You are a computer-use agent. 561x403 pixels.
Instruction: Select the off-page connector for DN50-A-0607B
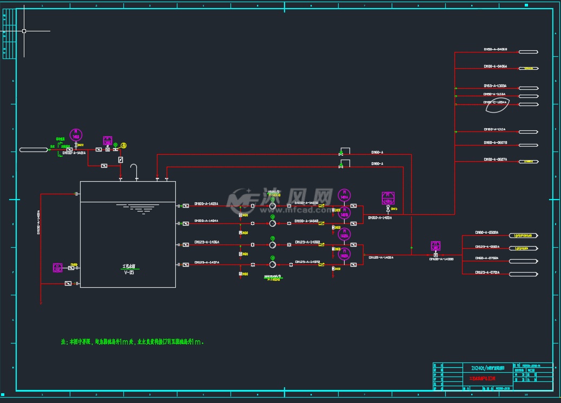(529, 146)
